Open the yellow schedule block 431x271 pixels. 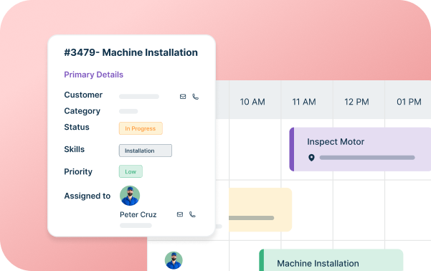(260, 210)
